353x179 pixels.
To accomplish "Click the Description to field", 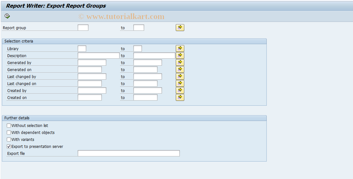I will (x=154, y=56).
